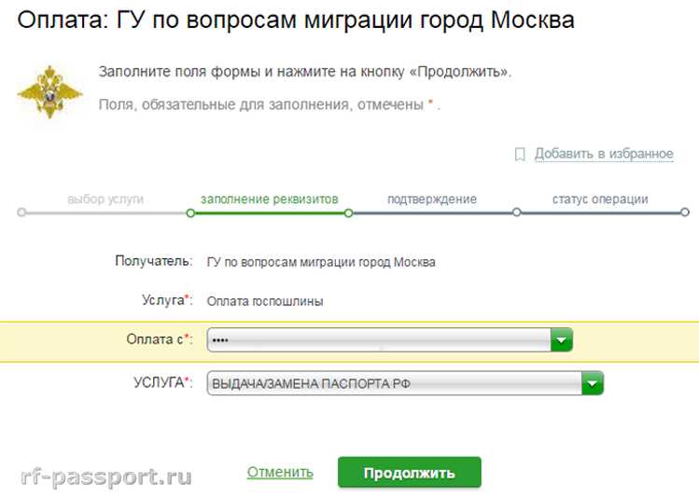Click the first circle at progress bar start

[x=21, y=213]
